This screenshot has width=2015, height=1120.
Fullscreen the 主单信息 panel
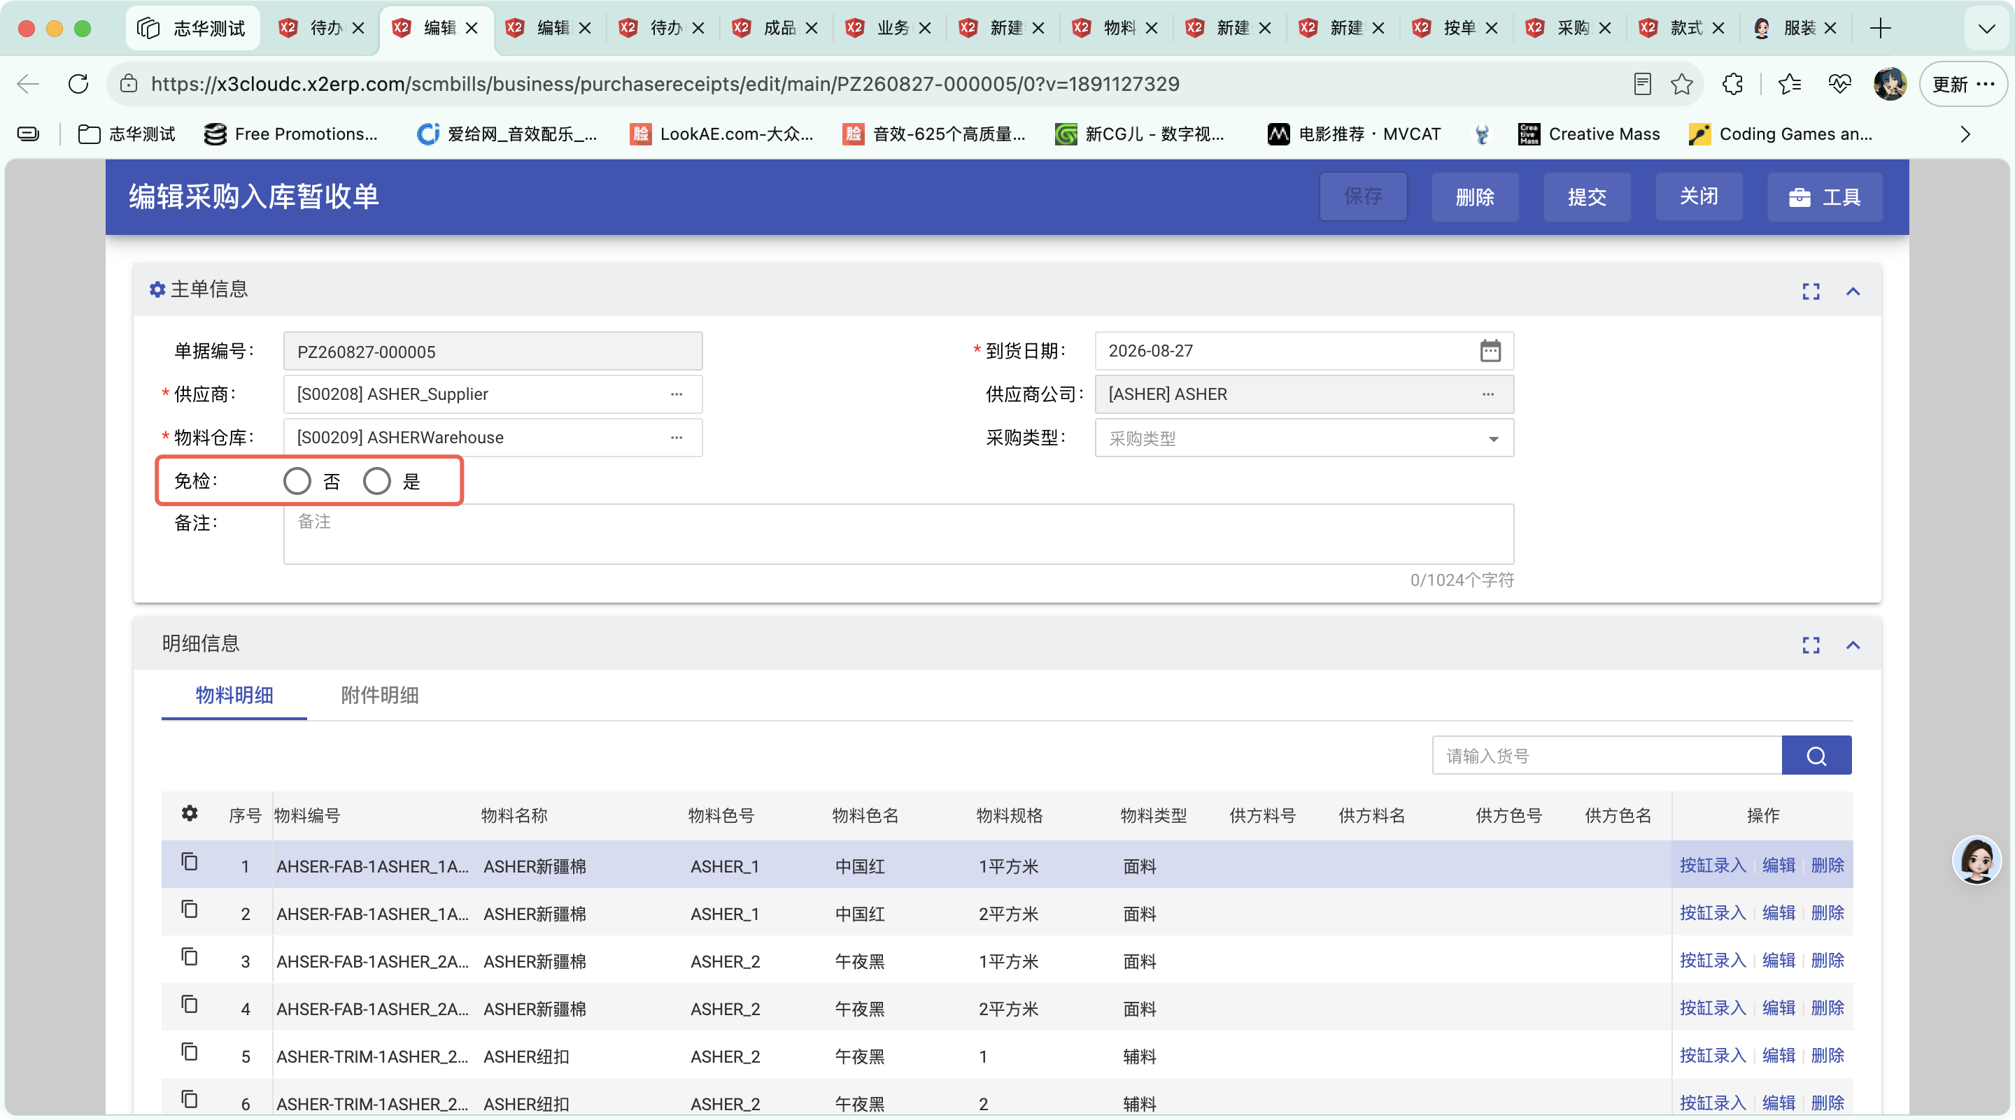pyautogui.click(x=1811, y=292)
